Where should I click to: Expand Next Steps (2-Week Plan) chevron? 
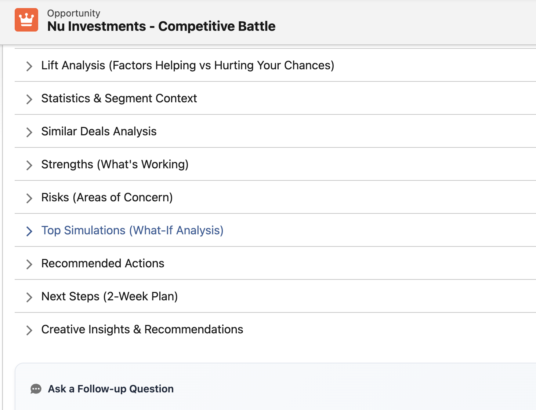pos(29,297)
